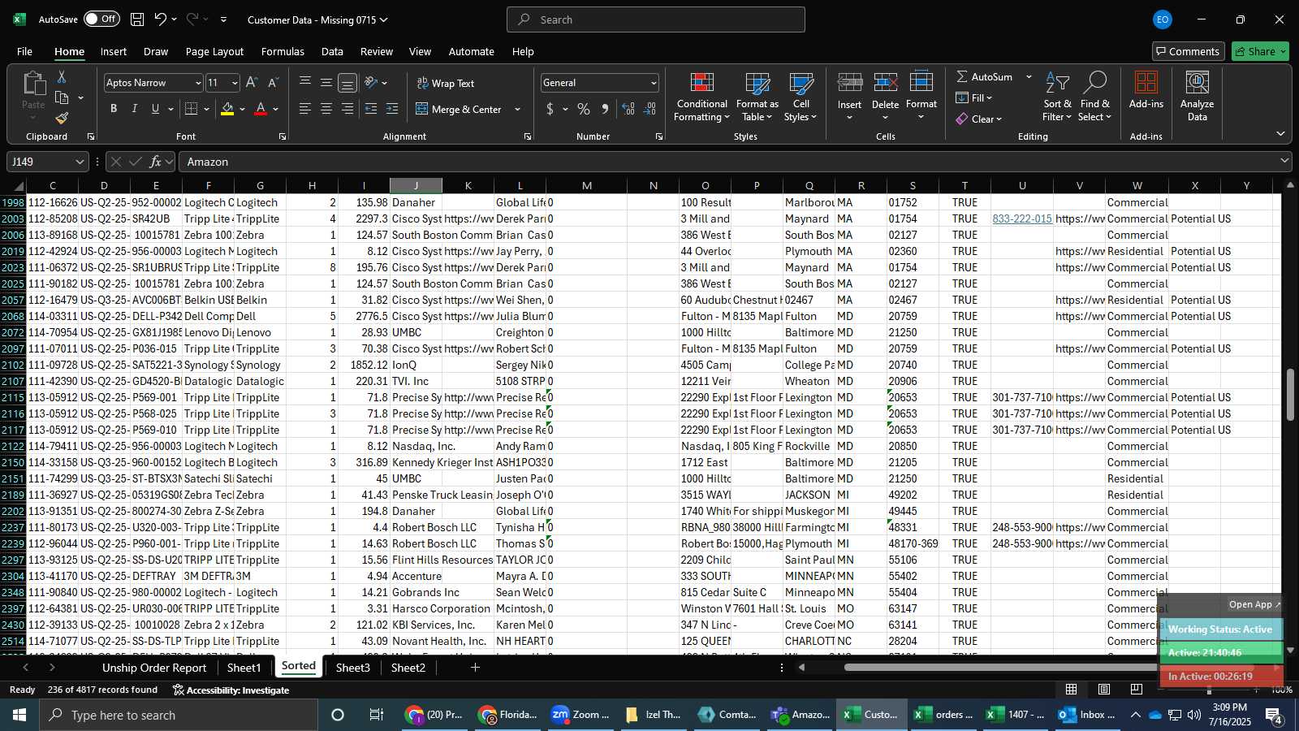Switch to Normal view in status bar
1299x731 pixels.
(1072, 690)
